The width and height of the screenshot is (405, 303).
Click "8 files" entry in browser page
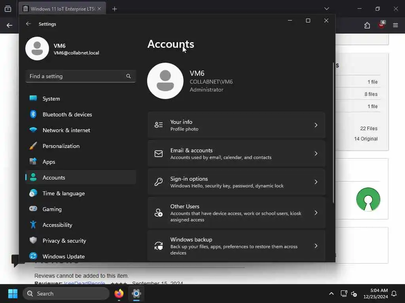(371, 94)
